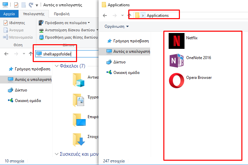Collapse the Συσκευές και μονάδες group

click(x=57, y=154)
